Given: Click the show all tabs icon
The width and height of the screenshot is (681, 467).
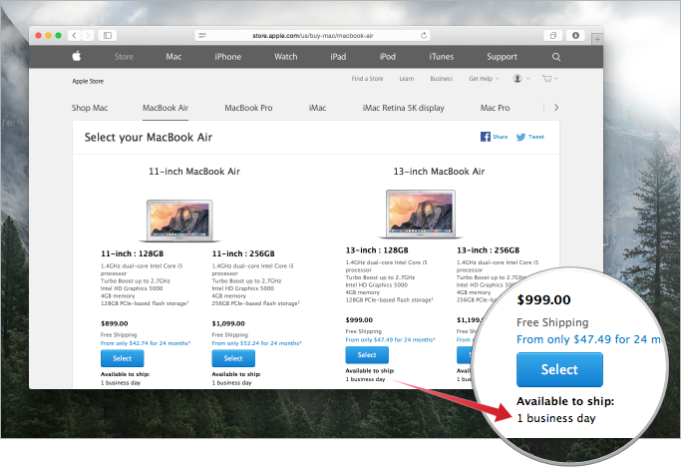Looking at the screenshot, I should [553, 35].
